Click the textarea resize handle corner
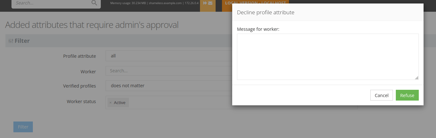 click(x=417, y=78)
